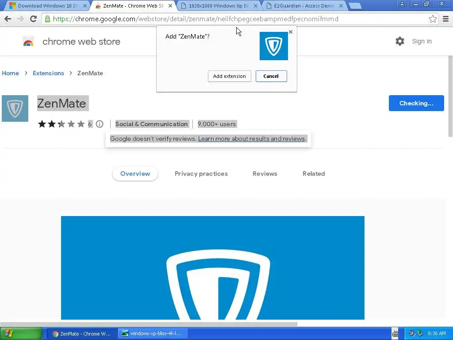Screen dimensions: 453x340
Task: Open windows-xp-bliss-4k taskbar window
Action: pos(153,334)
